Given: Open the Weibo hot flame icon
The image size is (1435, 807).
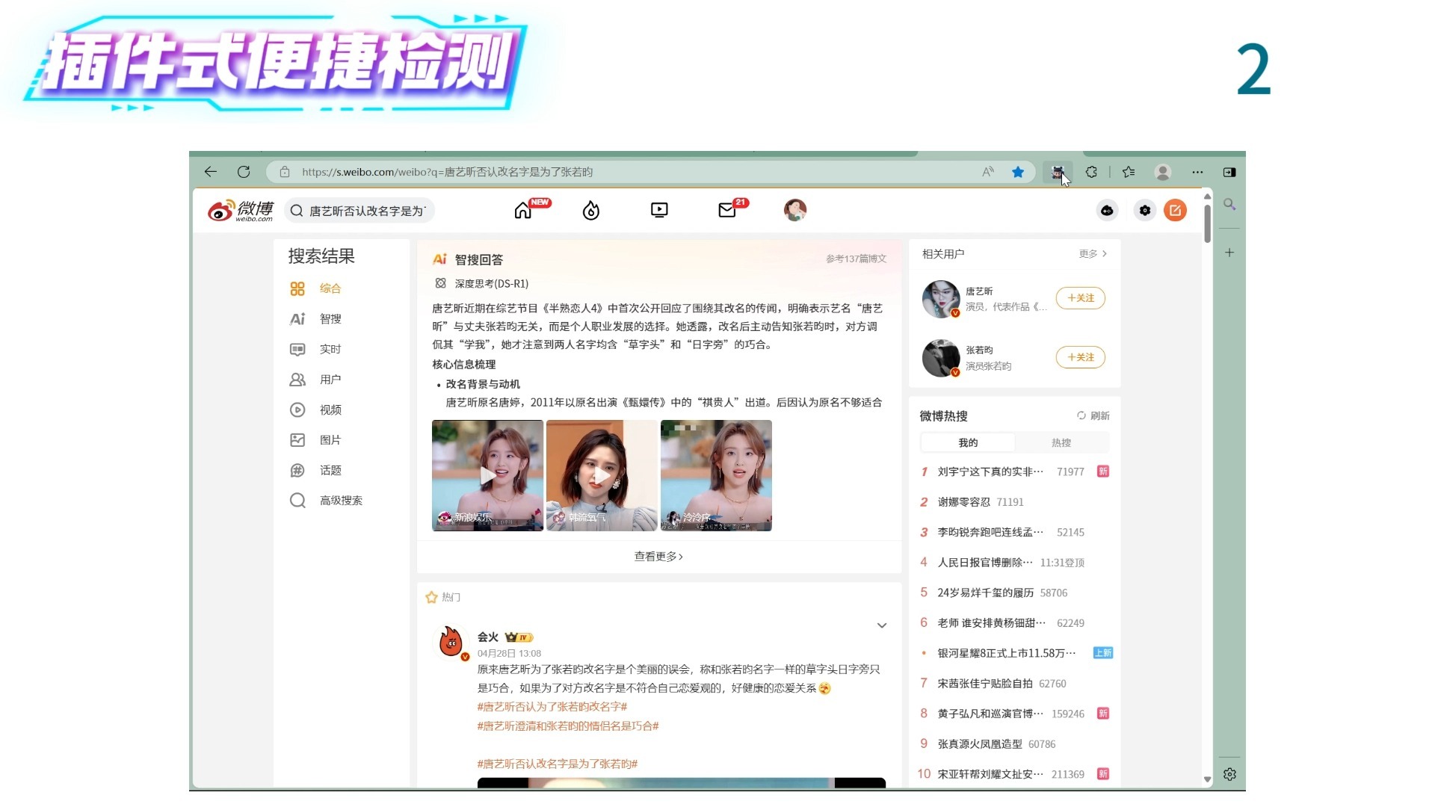Looking at the screenshot, I should point(591,211).
